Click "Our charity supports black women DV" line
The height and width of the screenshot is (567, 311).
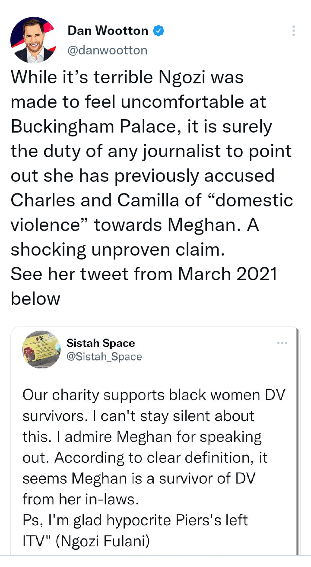pyautogui.click(x=154, y=395)
